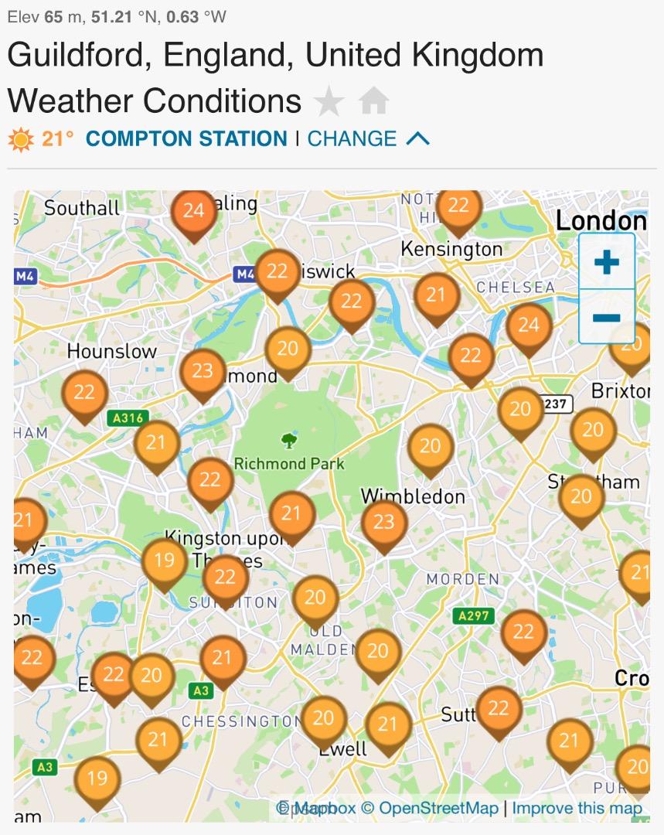This screenshot has width=664, height=835.
Task: Select the 19° marker near the A3 road
Action: 97,782
